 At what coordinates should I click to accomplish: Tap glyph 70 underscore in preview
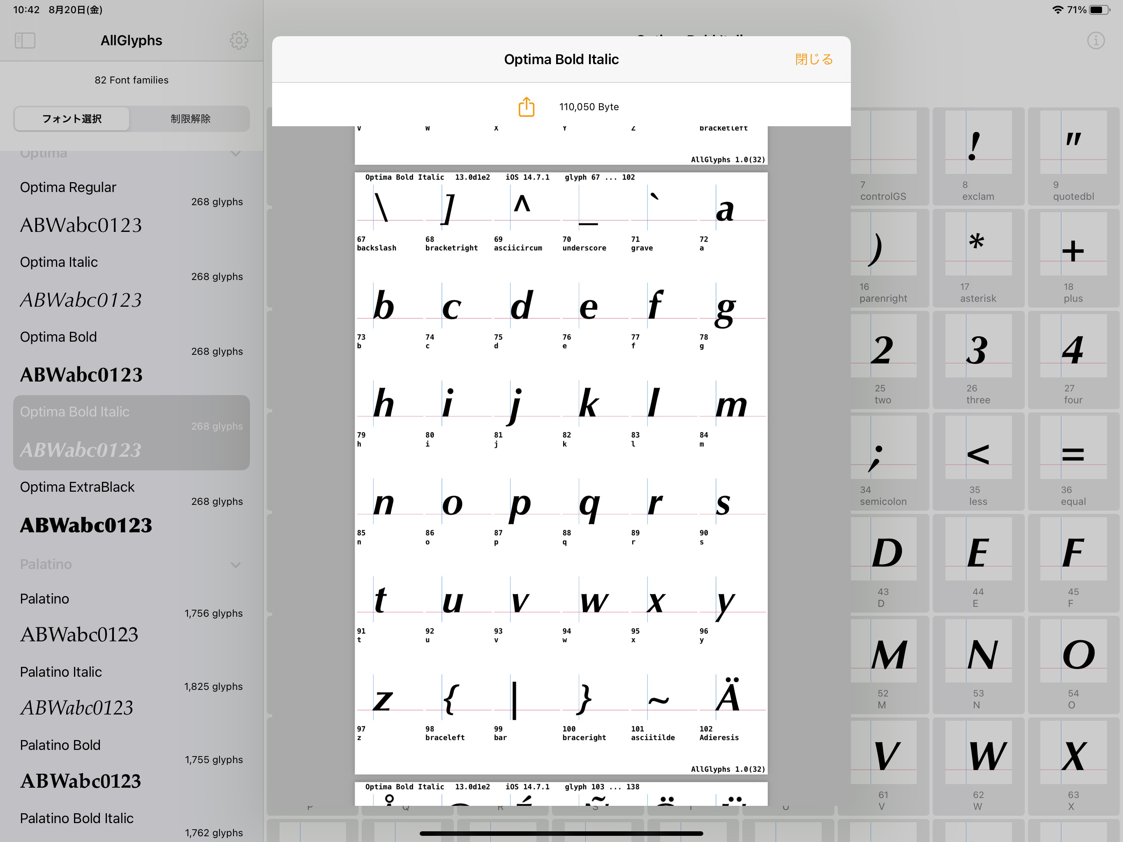pos(595,218)
